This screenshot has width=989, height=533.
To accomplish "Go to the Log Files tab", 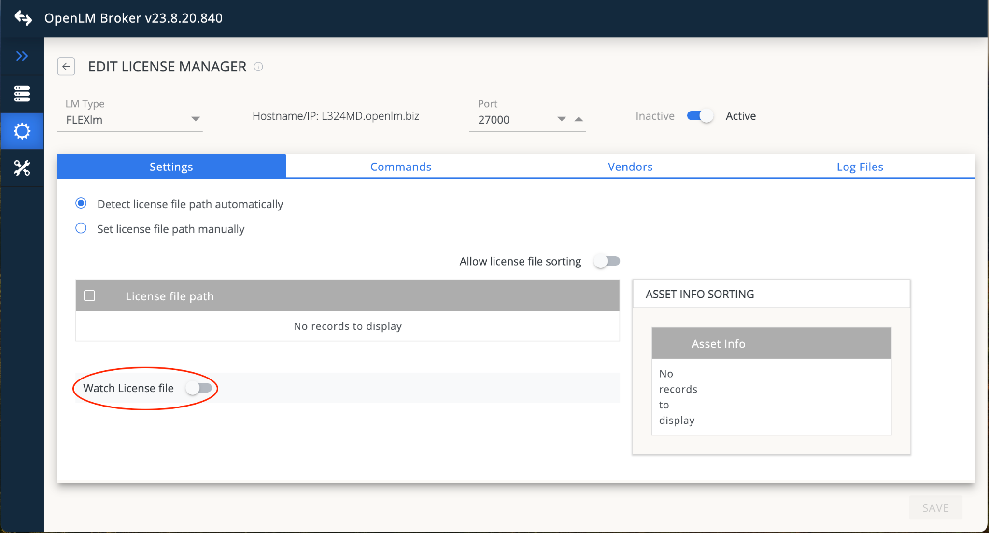I will 860,167.
